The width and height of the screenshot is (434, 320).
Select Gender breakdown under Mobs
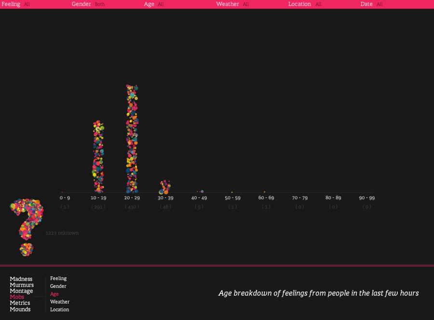[58, 286]
